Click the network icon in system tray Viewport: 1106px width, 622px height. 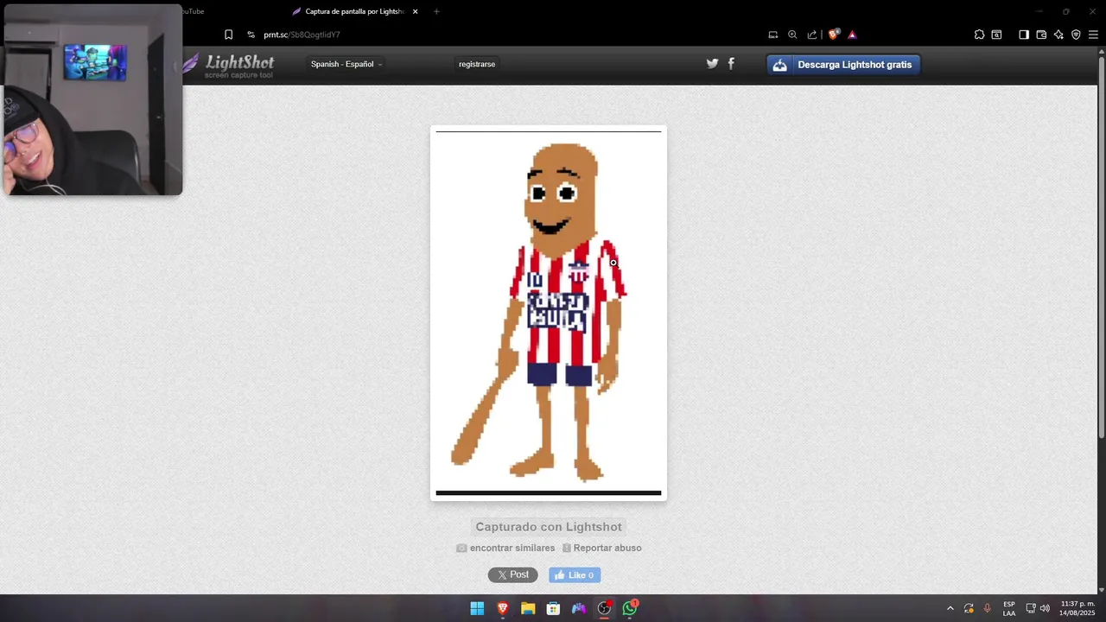[1030, 608]
